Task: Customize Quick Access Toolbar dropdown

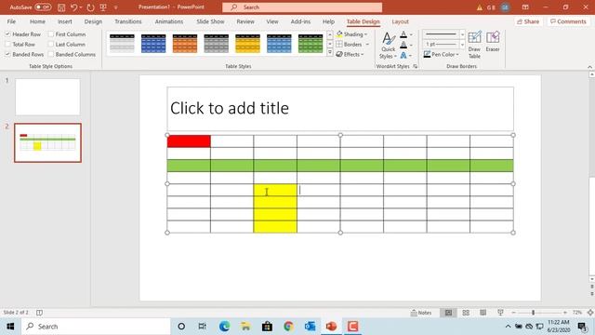Action: click(115, 7)
